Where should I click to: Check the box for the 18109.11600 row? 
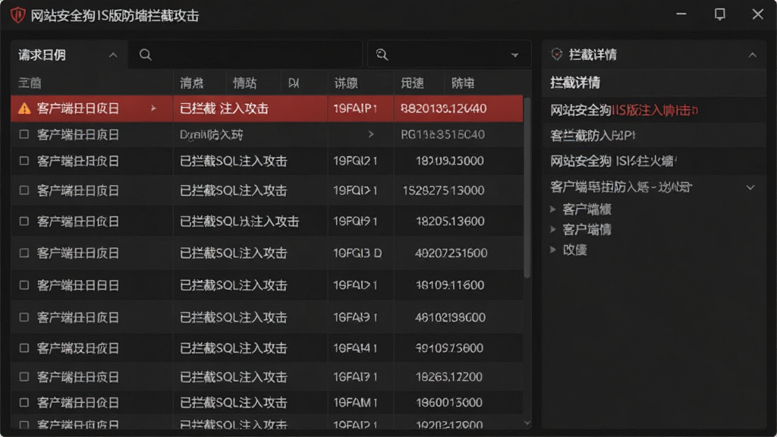[x=24, y=285]
